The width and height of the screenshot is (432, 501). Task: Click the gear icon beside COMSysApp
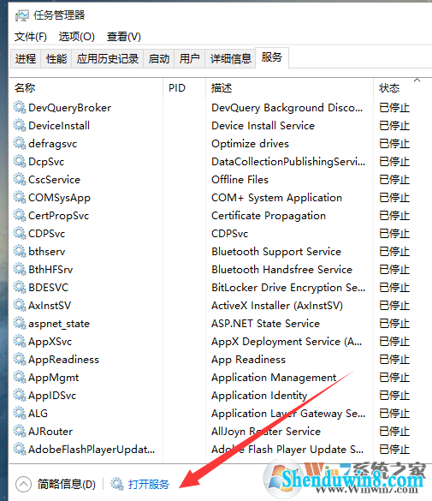coord(20,198)
